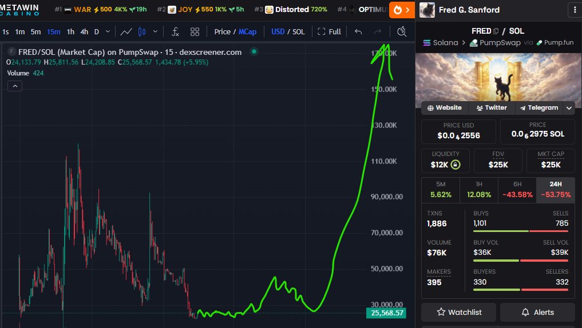Open the token Website link
Image resolution: width=582 pixels, height=328 pixels.
tap(444, 107)
